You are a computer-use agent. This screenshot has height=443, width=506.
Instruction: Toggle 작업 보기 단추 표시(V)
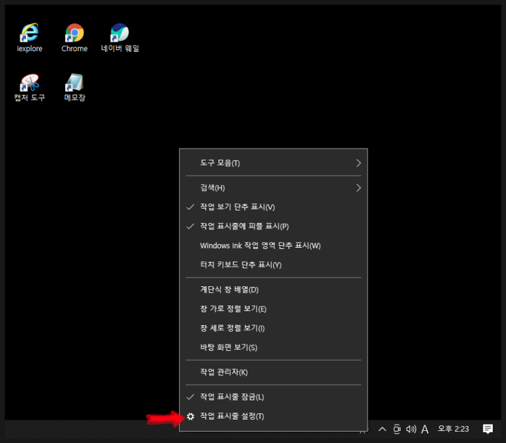273,207
